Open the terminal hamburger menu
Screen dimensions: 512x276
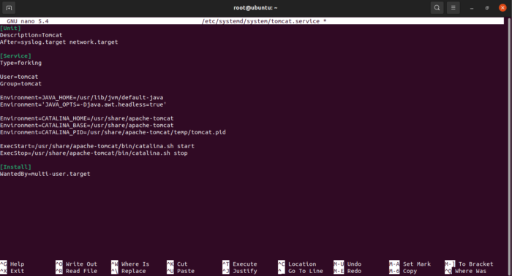(453, 8)
